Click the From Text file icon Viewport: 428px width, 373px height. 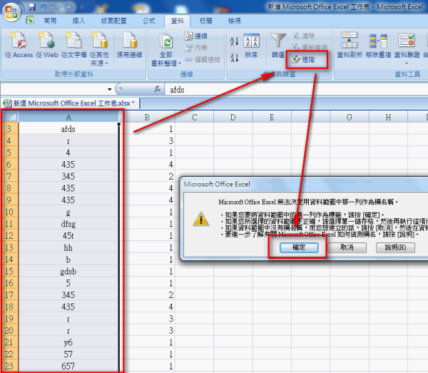pyautogui.click(x=73, y=41)
